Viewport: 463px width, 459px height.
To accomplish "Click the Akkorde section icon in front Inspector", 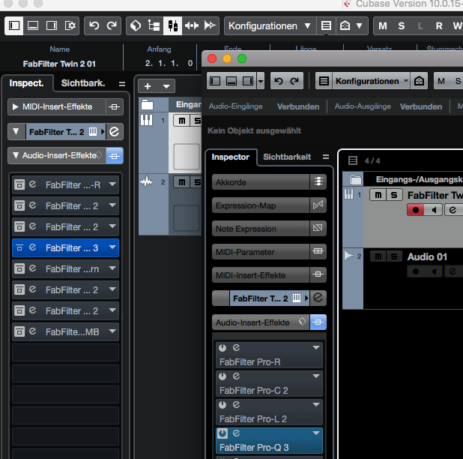I will point(318,181).
